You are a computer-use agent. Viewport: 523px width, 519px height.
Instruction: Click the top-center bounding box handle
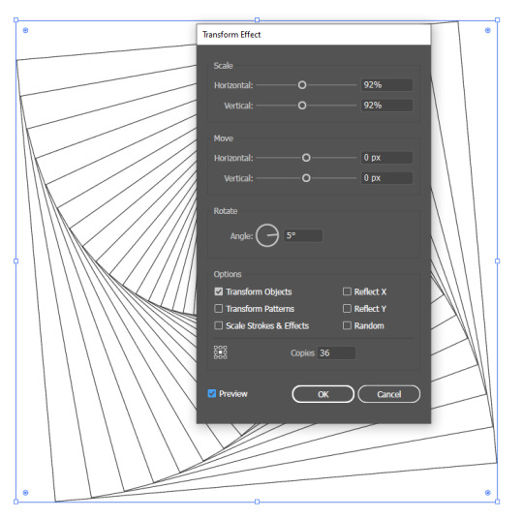[x=257, y=20]
